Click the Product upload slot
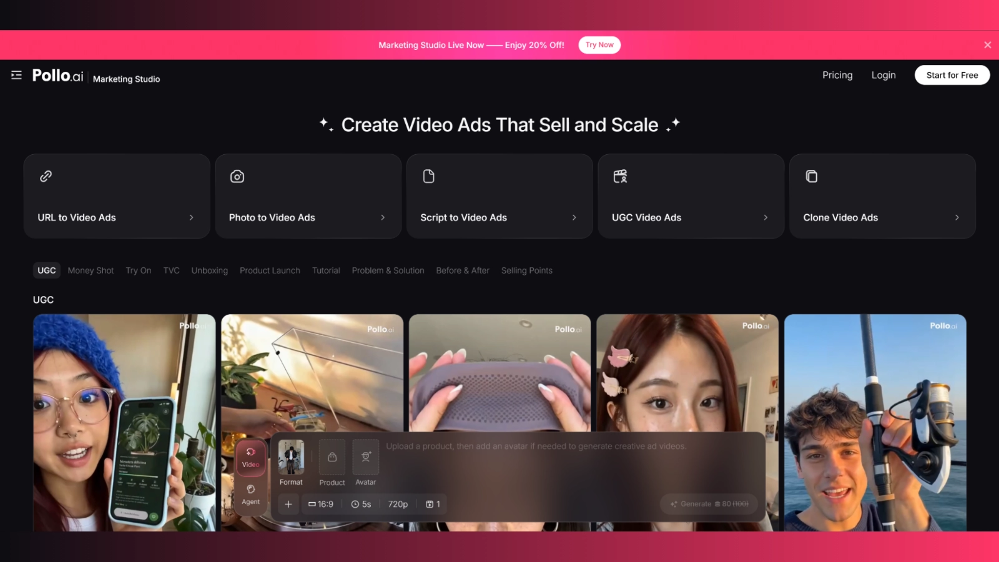 332,457
